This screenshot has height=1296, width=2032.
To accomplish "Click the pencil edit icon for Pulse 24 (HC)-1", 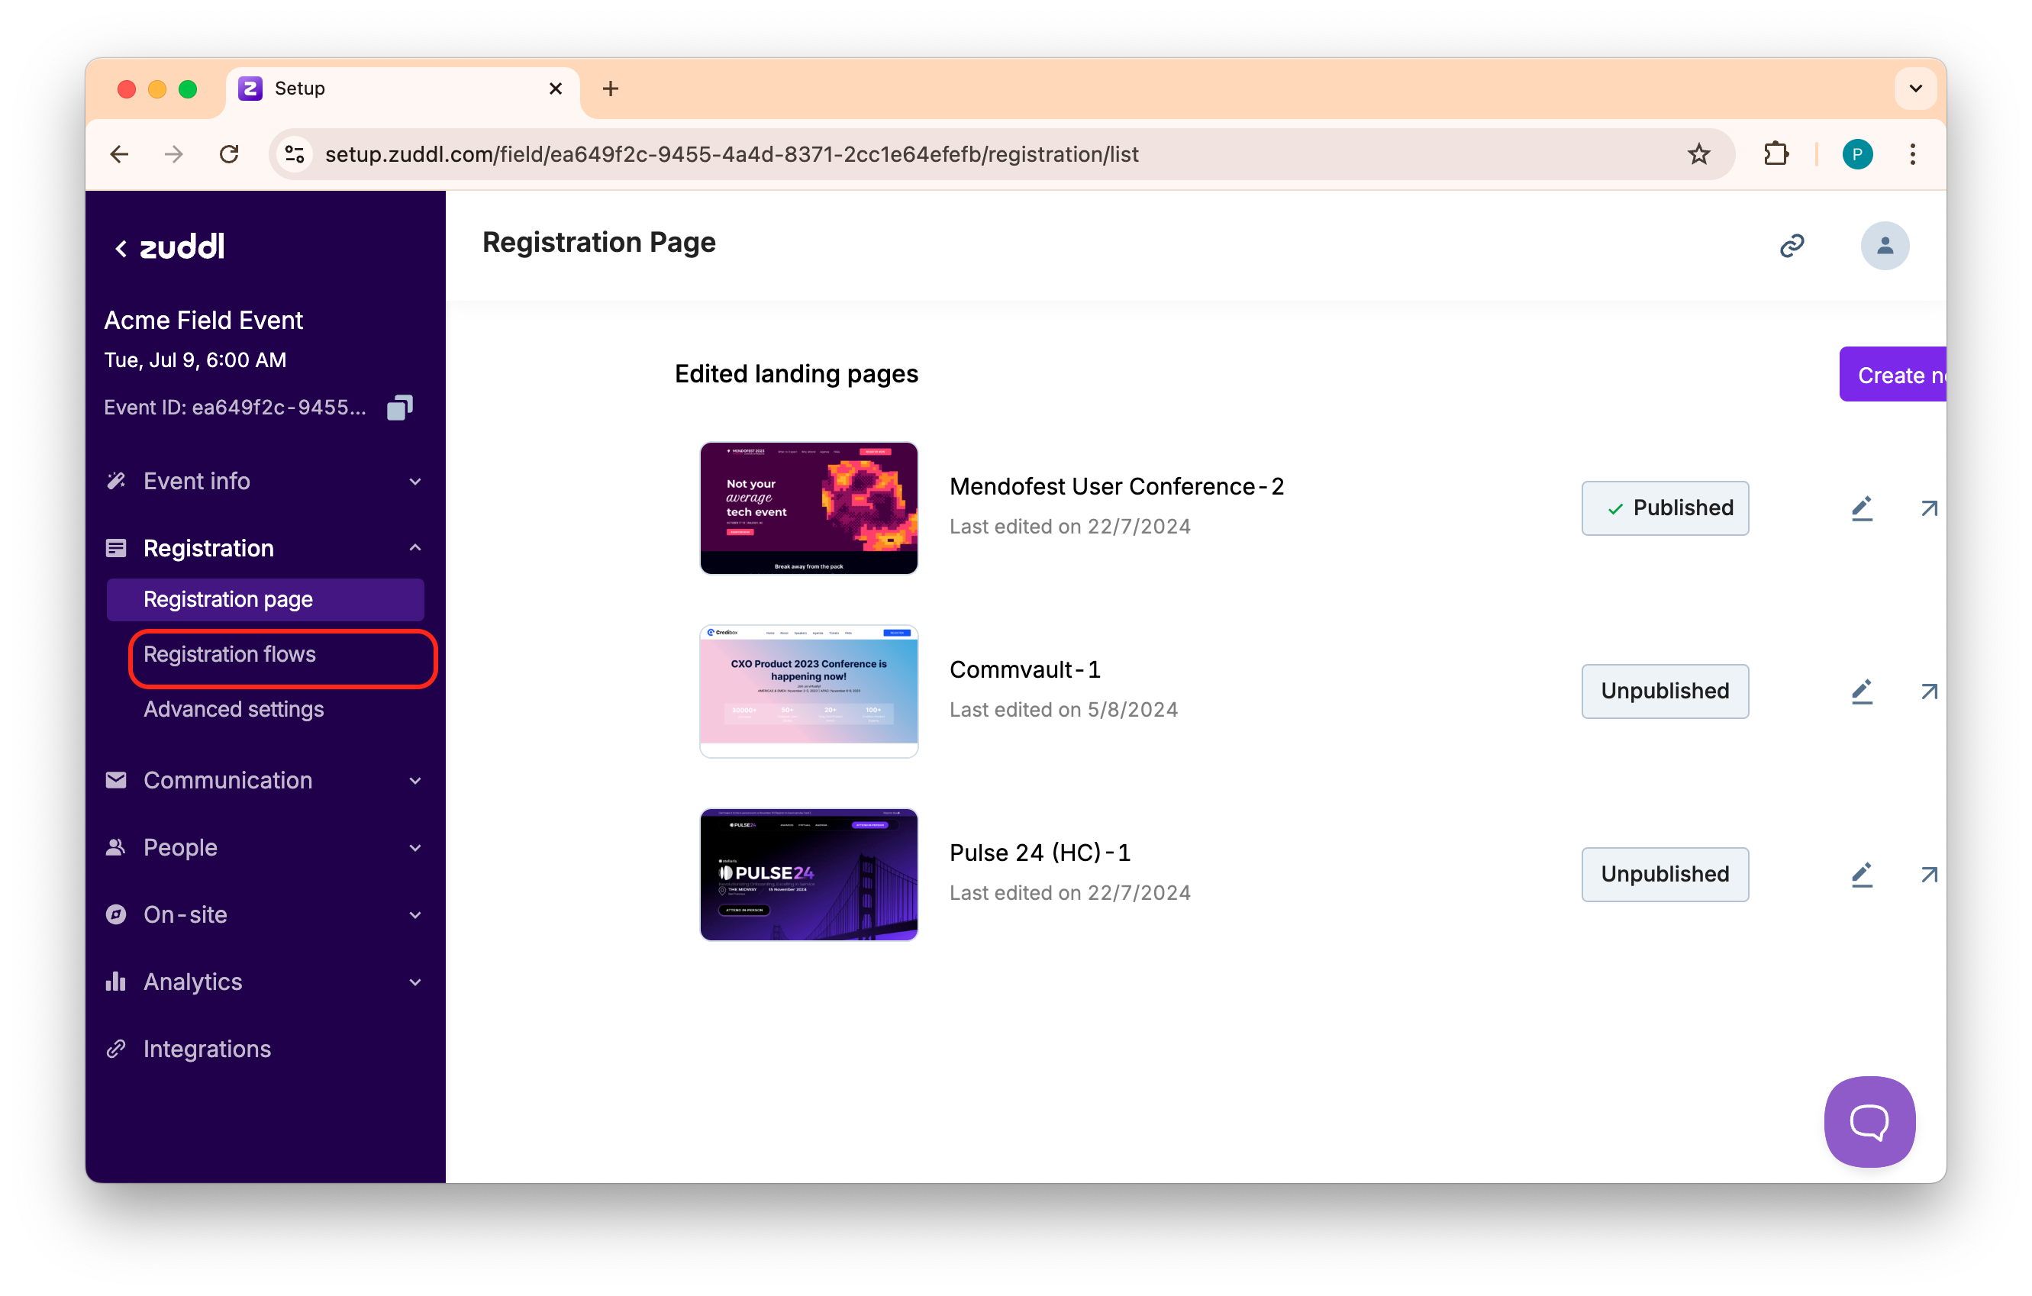I will point(1862,874).
